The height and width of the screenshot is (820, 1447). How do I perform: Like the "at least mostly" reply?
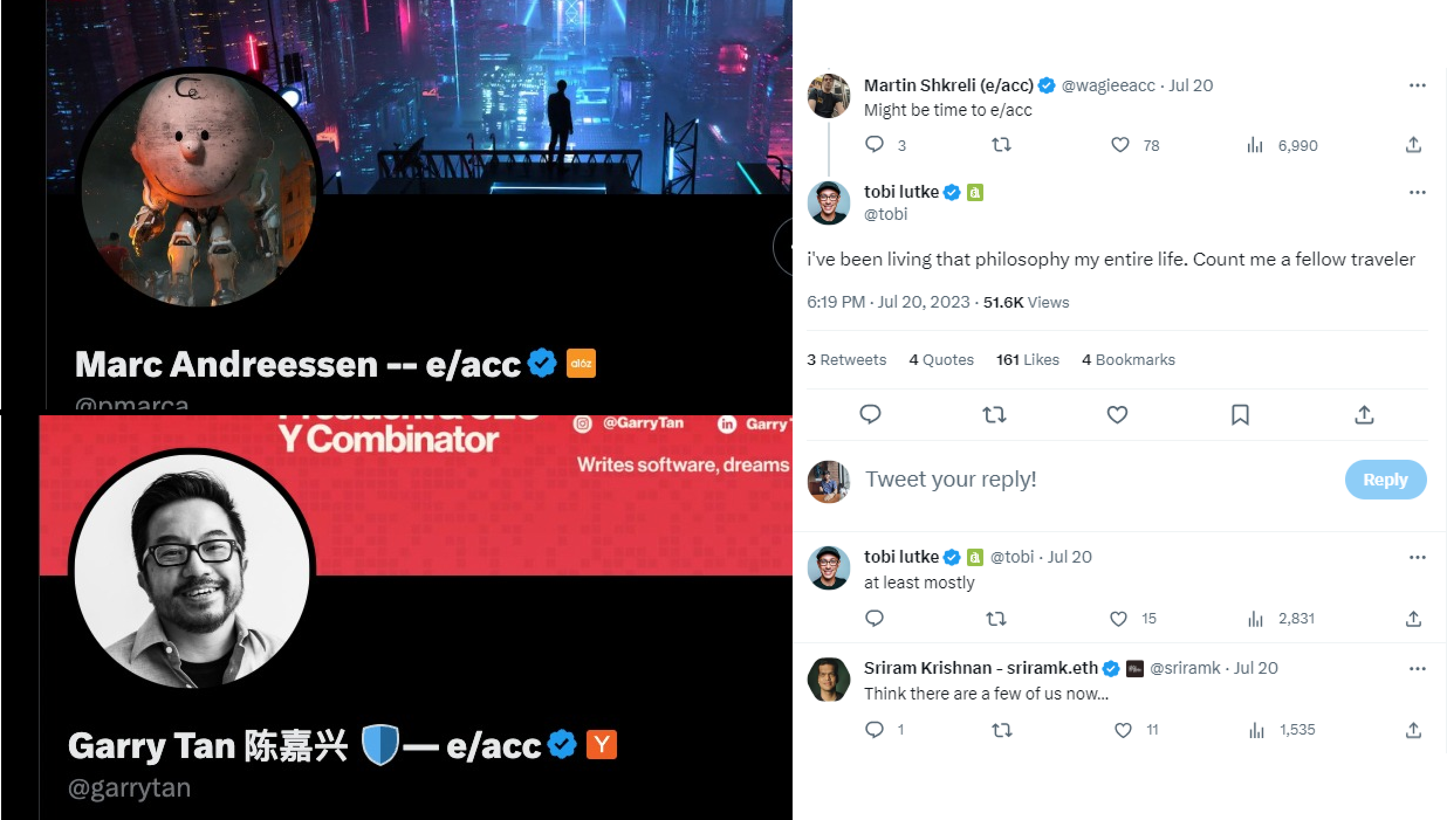click(x=1118, y=618)
